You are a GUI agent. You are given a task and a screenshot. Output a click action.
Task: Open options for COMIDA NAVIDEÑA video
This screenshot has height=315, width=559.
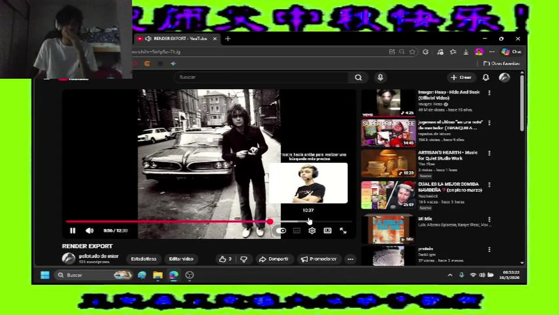click(489, 185)
